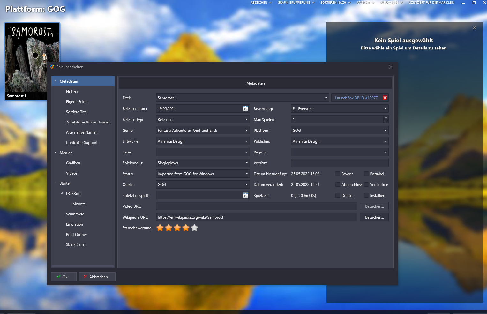
Task: Open LaunchBox DB ID #10977 link
Action: point(356,98)
